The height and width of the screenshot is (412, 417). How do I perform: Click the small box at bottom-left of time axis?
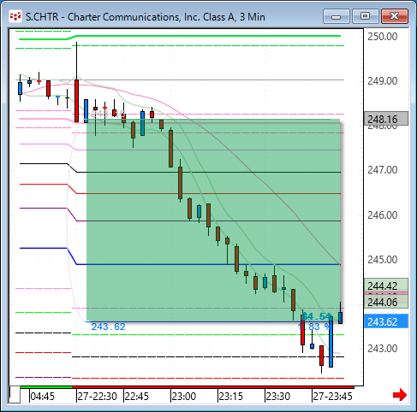point(15,394)
